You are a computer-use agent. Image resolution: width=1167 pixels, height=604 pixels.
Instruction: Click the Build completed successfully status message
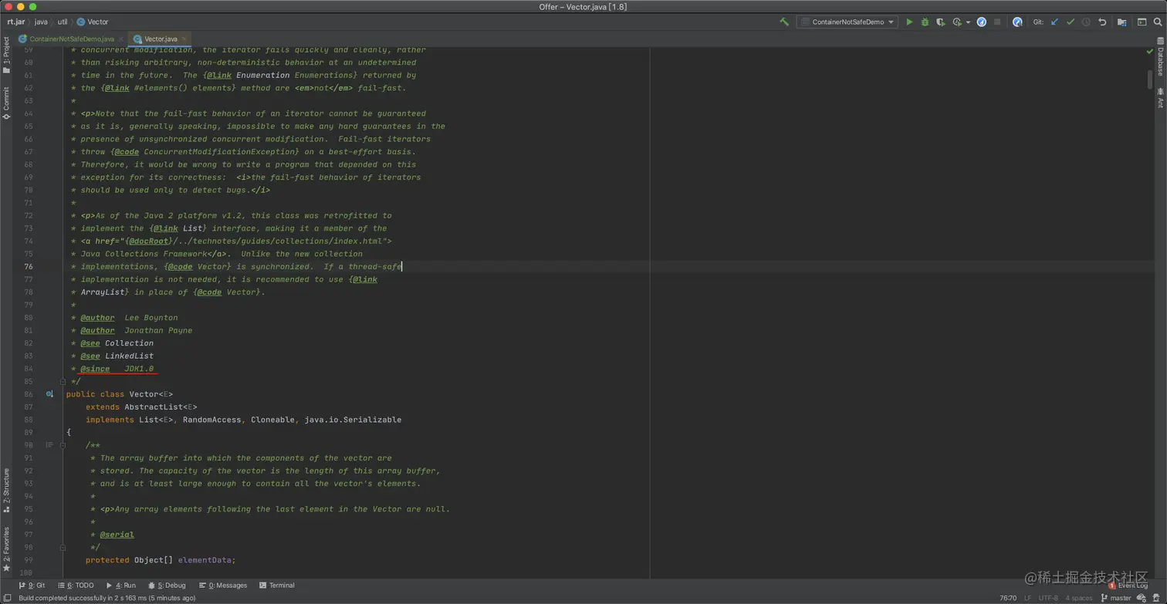pos(107,598)
